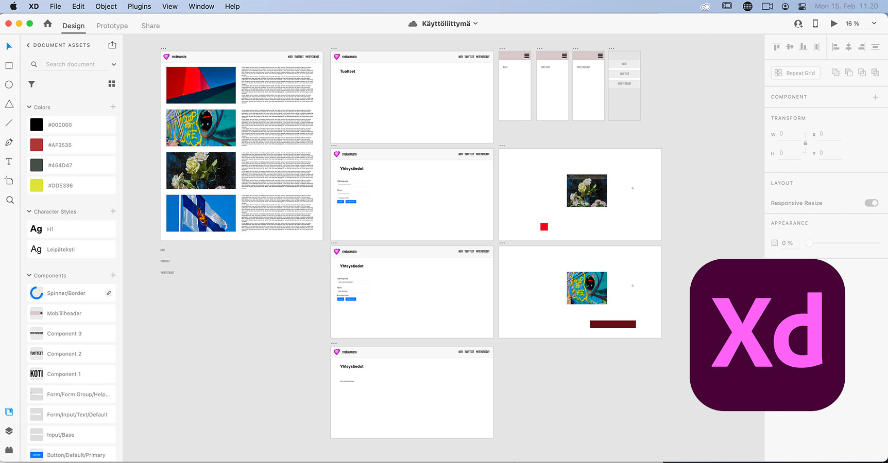Toggle the Responsive Resize switch
Image resolution: width=888 pixels, height=463 pixels.
(x=872, y=203)
